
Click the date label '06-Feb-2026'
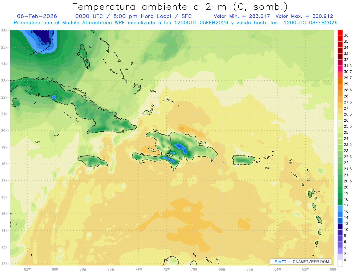click(x=37, y=16)
